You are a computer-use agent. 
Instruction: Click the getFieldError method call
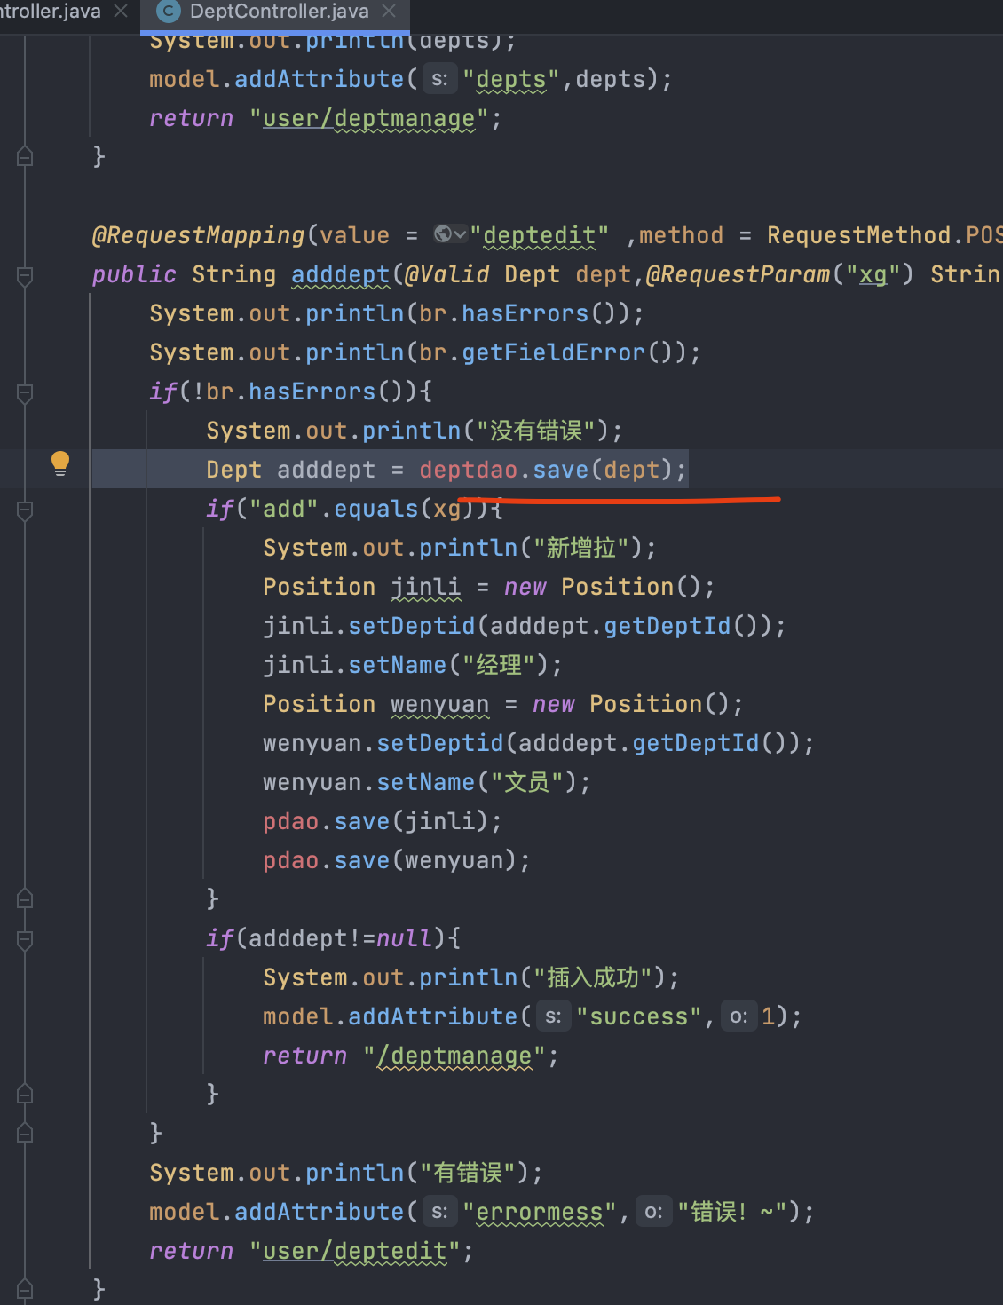pos(553,353)
